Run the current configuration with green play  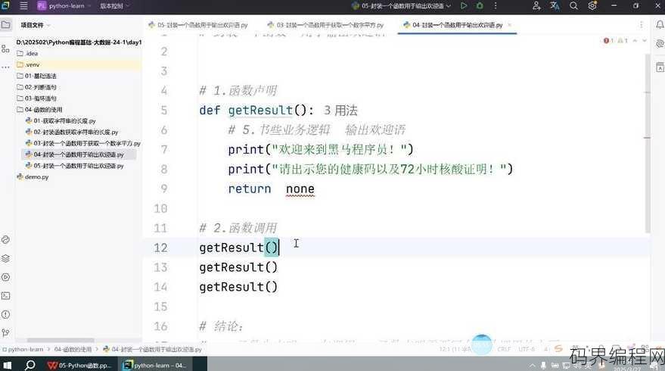point(464,6)
